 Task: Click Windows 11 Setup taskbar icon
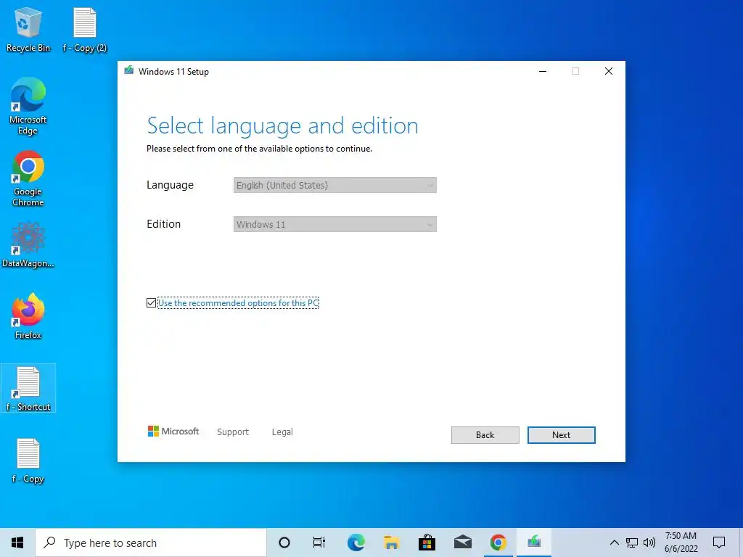(x=534, y=542)
